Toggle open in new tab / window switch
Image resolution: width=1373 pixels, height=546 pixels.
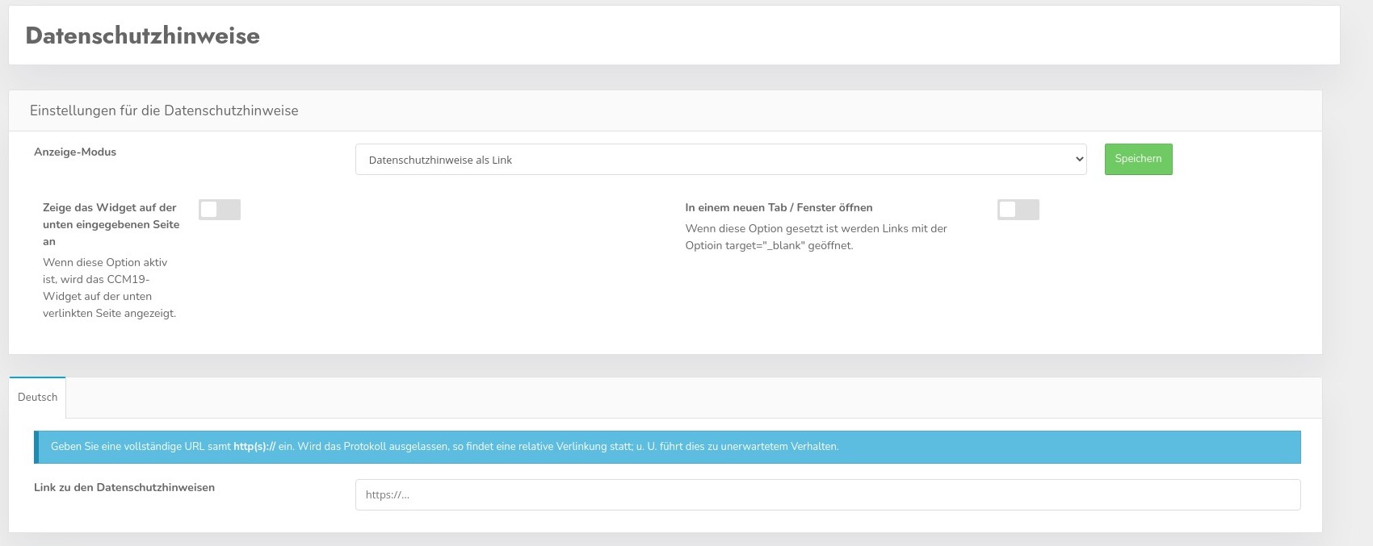coord(1018,210)
